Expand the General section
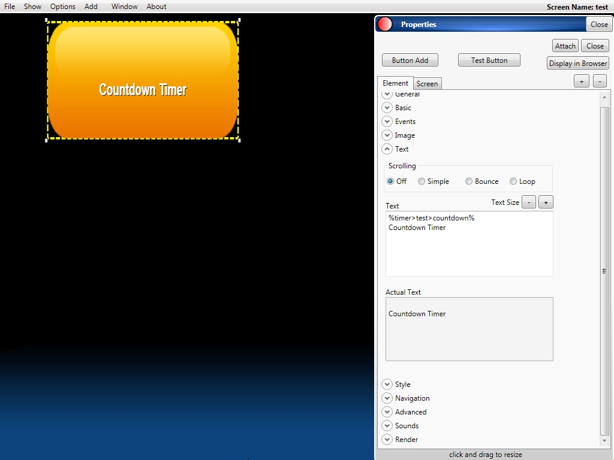Screen dimensions: 614x460 387,94
